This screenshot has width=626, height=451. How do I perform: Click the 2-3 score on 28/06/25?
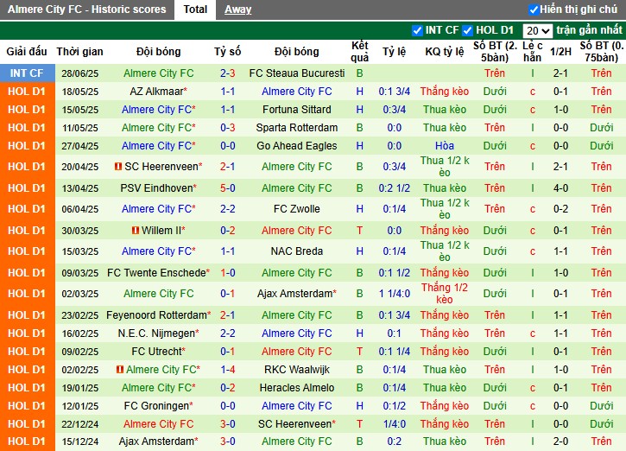click(x=228, y=73)
